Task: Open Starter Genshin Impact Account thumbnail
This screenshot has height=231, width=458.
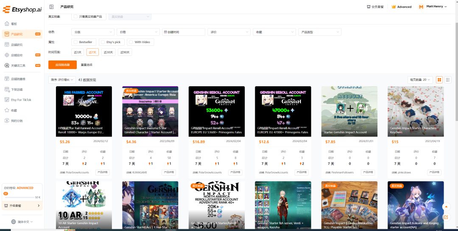Action: 349,111
